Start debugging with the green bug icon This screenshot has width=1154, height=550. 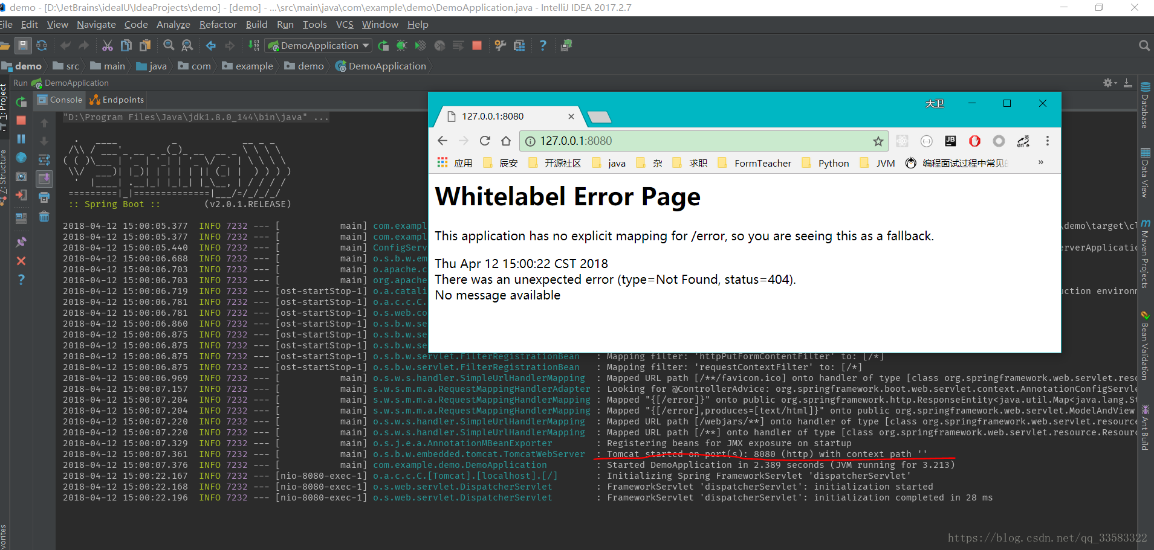tap(401, 45)
